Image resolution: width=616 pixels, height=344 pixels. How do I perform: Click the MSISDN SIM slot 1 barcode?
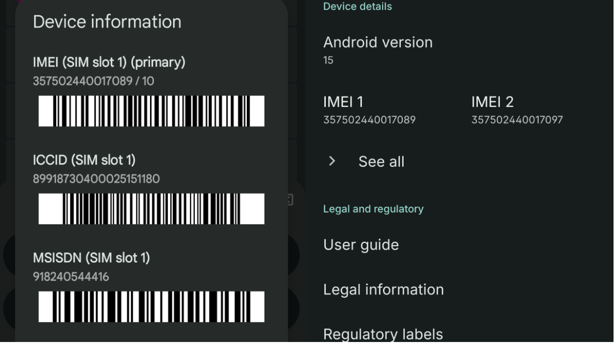[x=150, y=307]
